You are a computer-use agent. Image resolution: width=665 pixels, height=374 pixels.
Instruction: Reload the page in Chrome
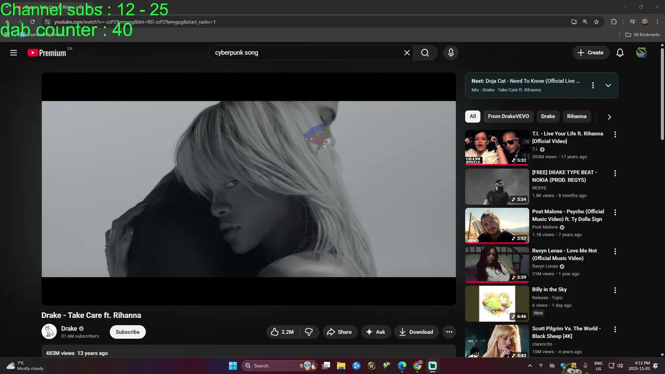click(x=32, y=22)
